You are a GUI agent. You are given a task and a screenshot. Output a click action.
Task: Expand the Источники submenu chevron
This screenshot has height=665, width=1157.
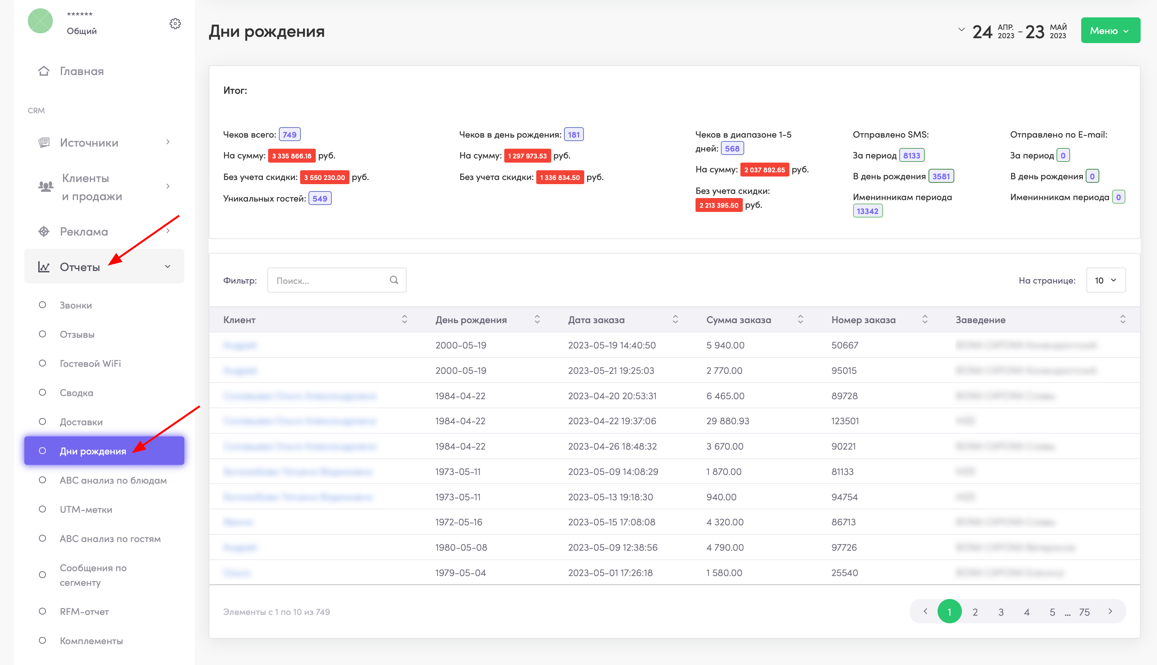tap(168, 142)
